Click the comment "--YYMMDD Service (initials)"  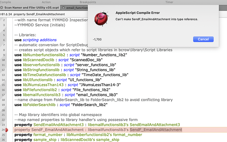click(40, 25)
